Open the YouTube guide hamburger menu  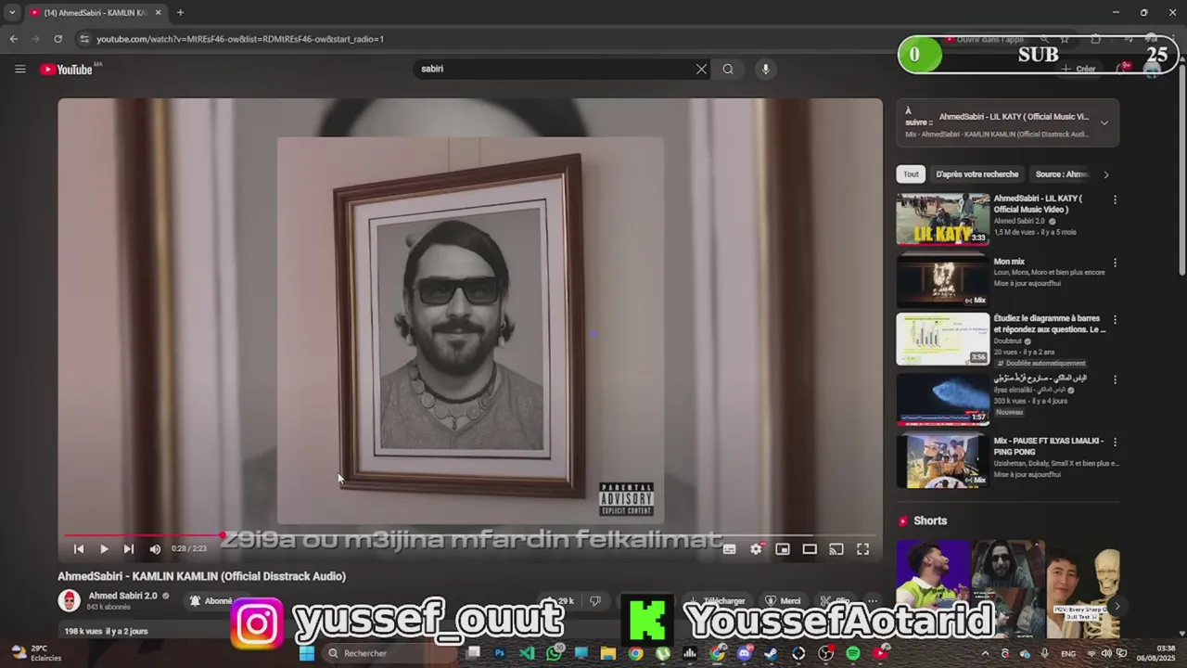pyautogui.click(x=19, y=69)
